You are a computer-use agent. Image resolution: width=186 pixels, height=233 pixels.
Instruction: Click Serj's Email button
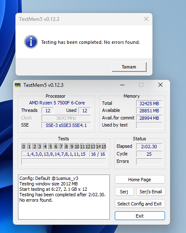tap(151, 192)
